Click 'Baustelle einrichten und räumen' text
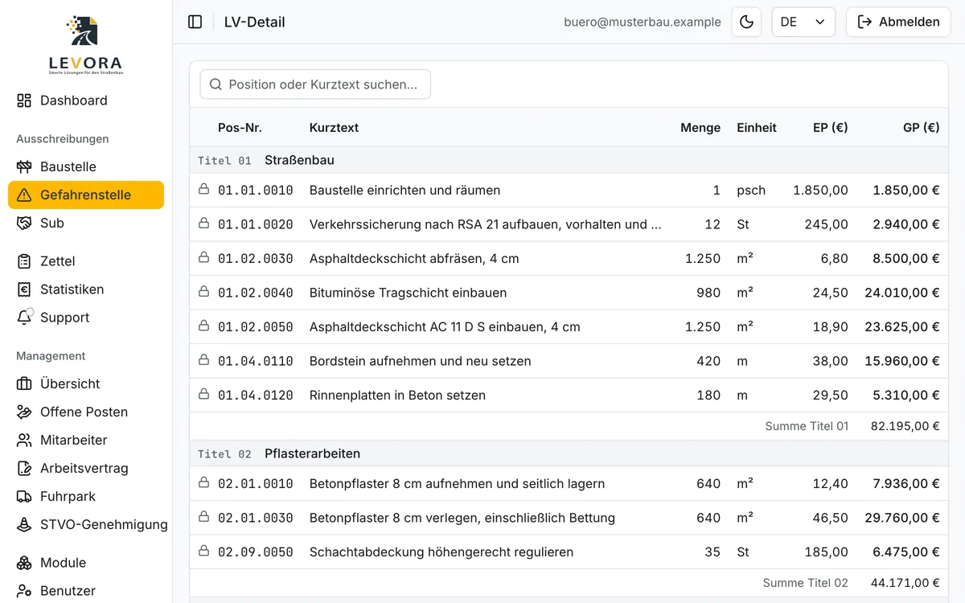Viewport: 965px width, 603px height. [404, 191]
